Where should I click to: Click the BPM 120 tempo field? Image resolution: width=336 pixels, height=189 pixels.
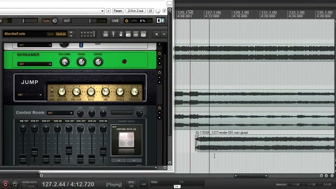[131, 184]
